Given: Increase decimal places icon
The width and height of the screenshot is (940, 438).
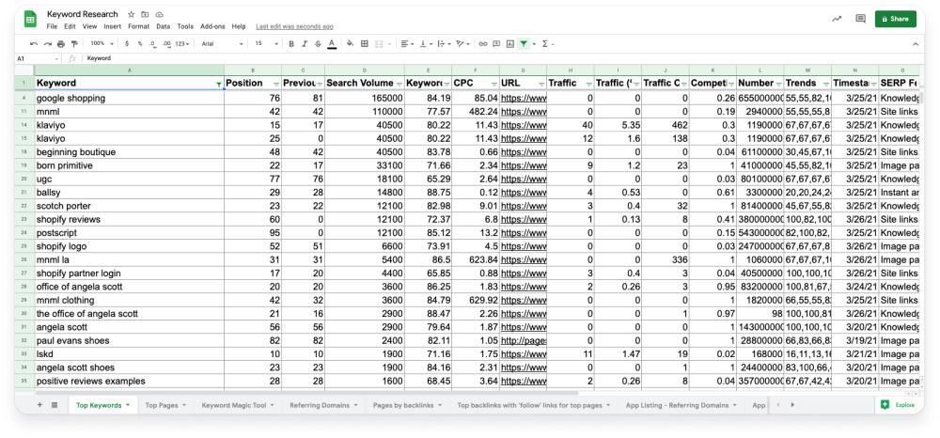Looking at the screenshot, I should pyautogui.click(x=166, y=44).
